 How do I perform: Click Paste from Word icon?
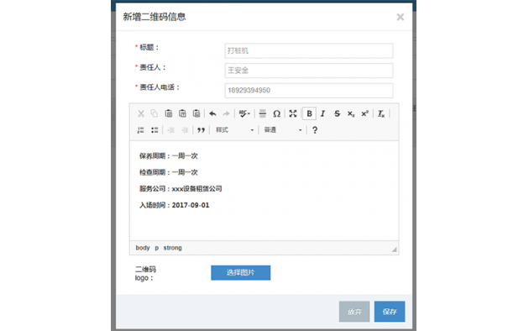coord(196,113)
